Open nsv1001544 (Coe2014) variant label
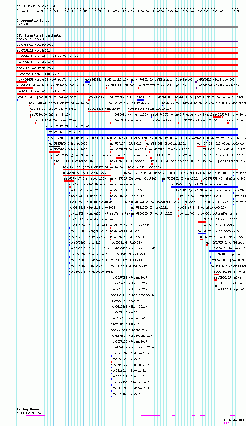246x426 pixels. coord(144,167)
